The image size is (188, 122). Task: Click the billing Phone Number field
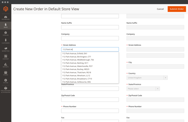pos(90,111)
